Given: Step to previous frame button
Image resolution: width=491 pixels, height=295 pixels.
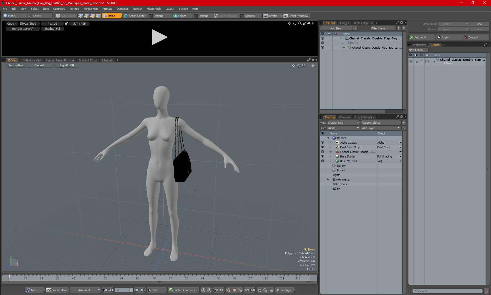Looking at the screenshot, I should tap(111, 290).
